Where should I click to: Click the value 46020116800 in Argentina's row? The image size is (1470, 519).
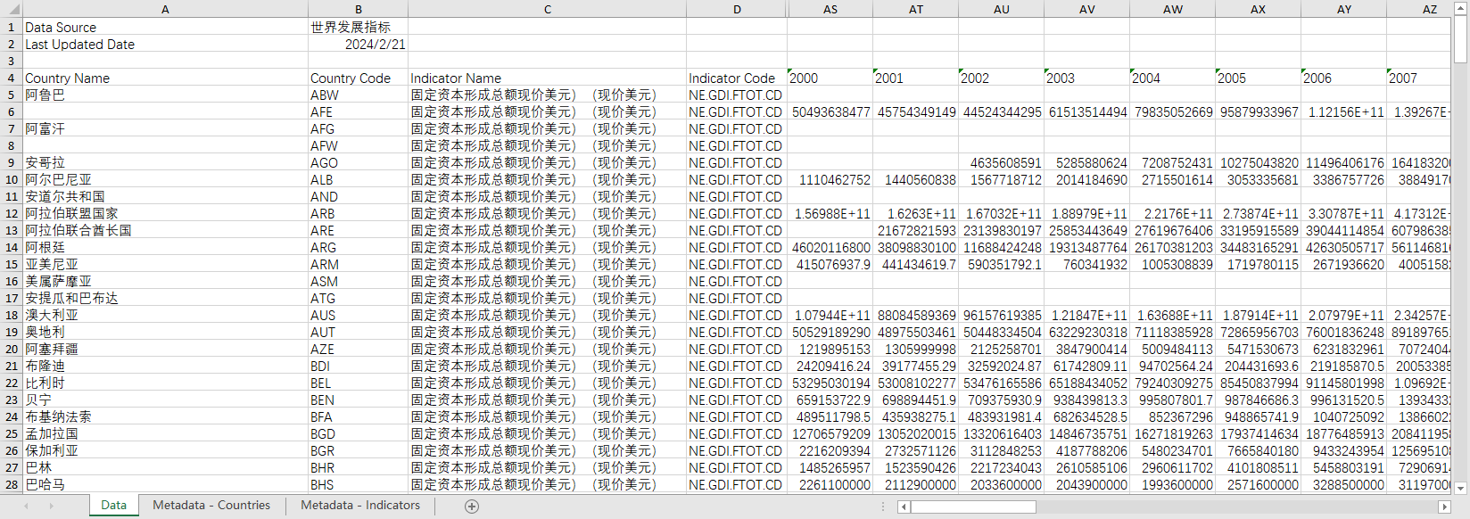pyautogui.click(x=830, y=247)
